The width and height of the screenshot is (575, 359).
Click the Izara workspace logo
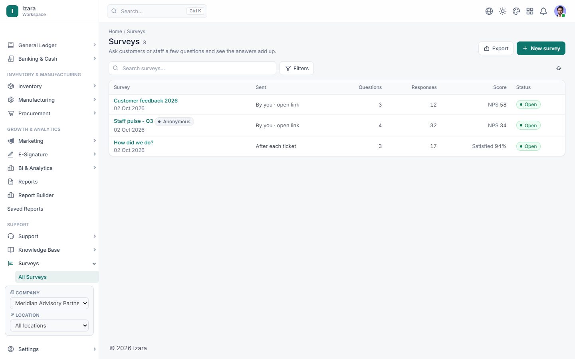(x=12, y=11)
